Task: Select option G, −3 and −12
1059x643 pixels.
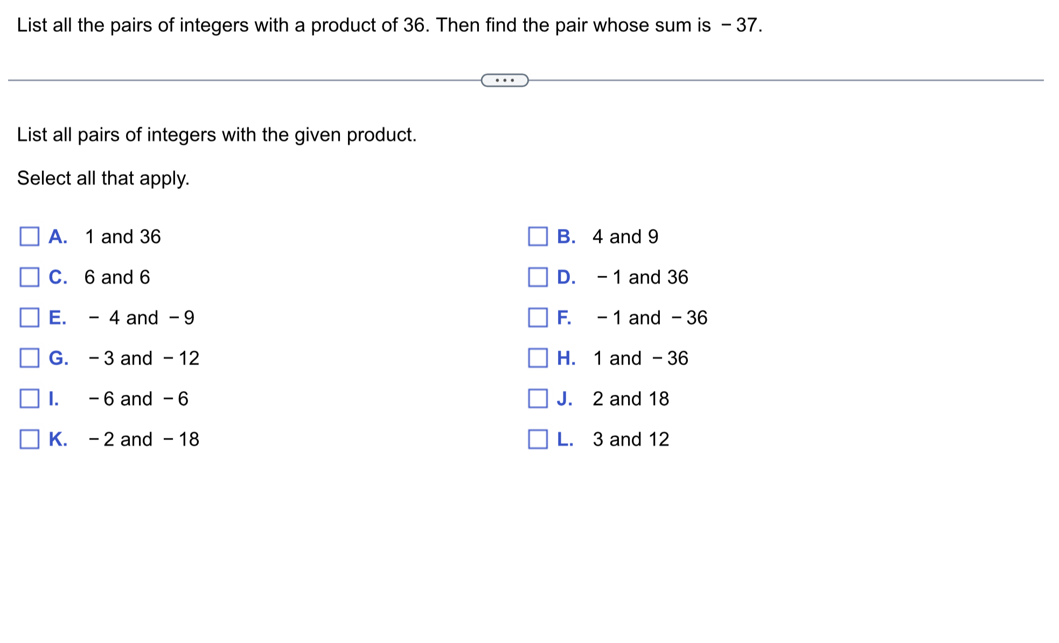Action: coord(31,358)
